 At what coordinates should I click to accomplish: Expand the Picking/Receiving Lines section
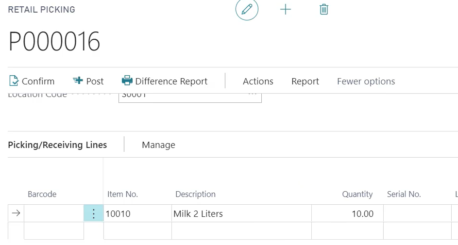pyautogui.click(x=57, y=145)
